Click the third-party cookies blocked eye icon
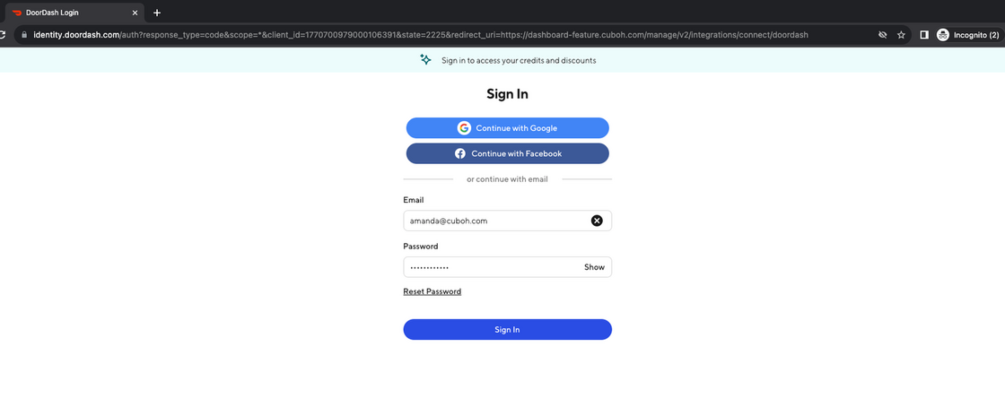Screen dimensions: 1005x399 (883, 35)
